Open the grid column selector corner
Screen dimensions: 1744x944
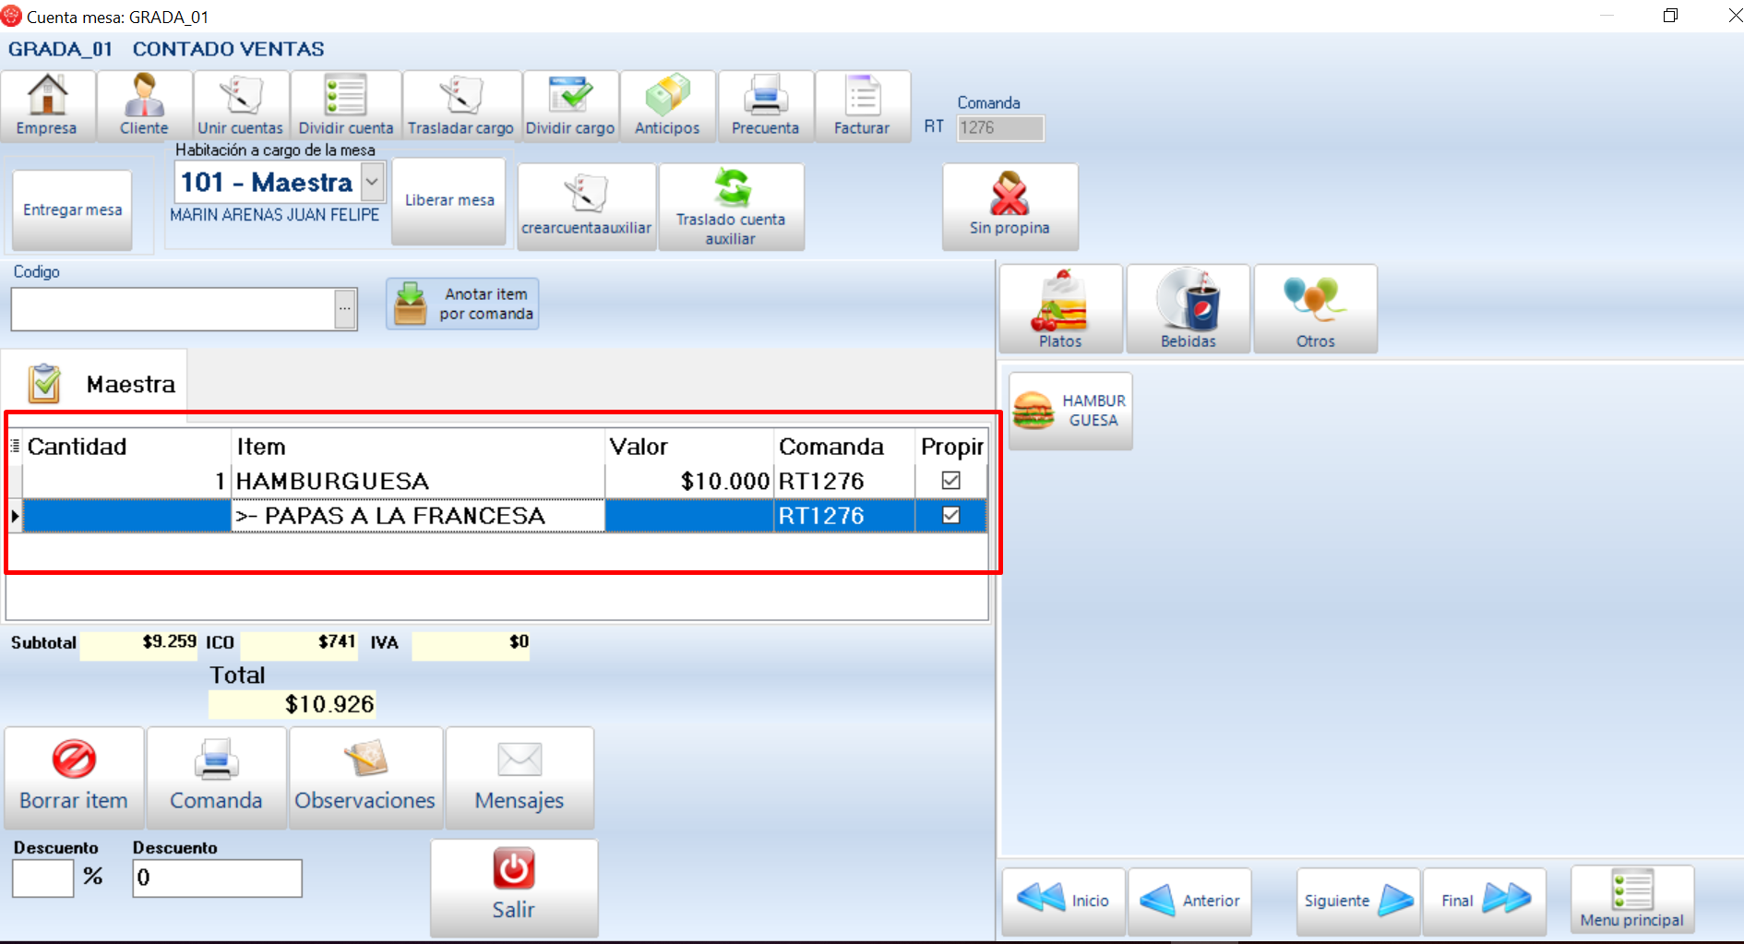pyautogui.click(x=15, y=447)
